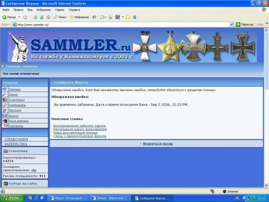Open the Home page icon in the toolbar
This screenshot has height=202, width=269.
(x=48, y=17)
